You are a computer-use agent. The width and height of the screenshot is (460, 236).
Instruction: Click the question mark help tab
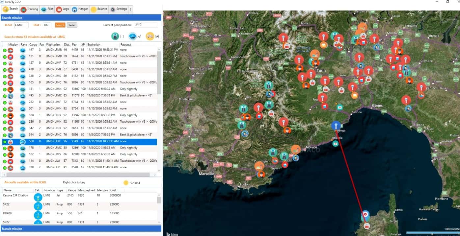point(131,10)
